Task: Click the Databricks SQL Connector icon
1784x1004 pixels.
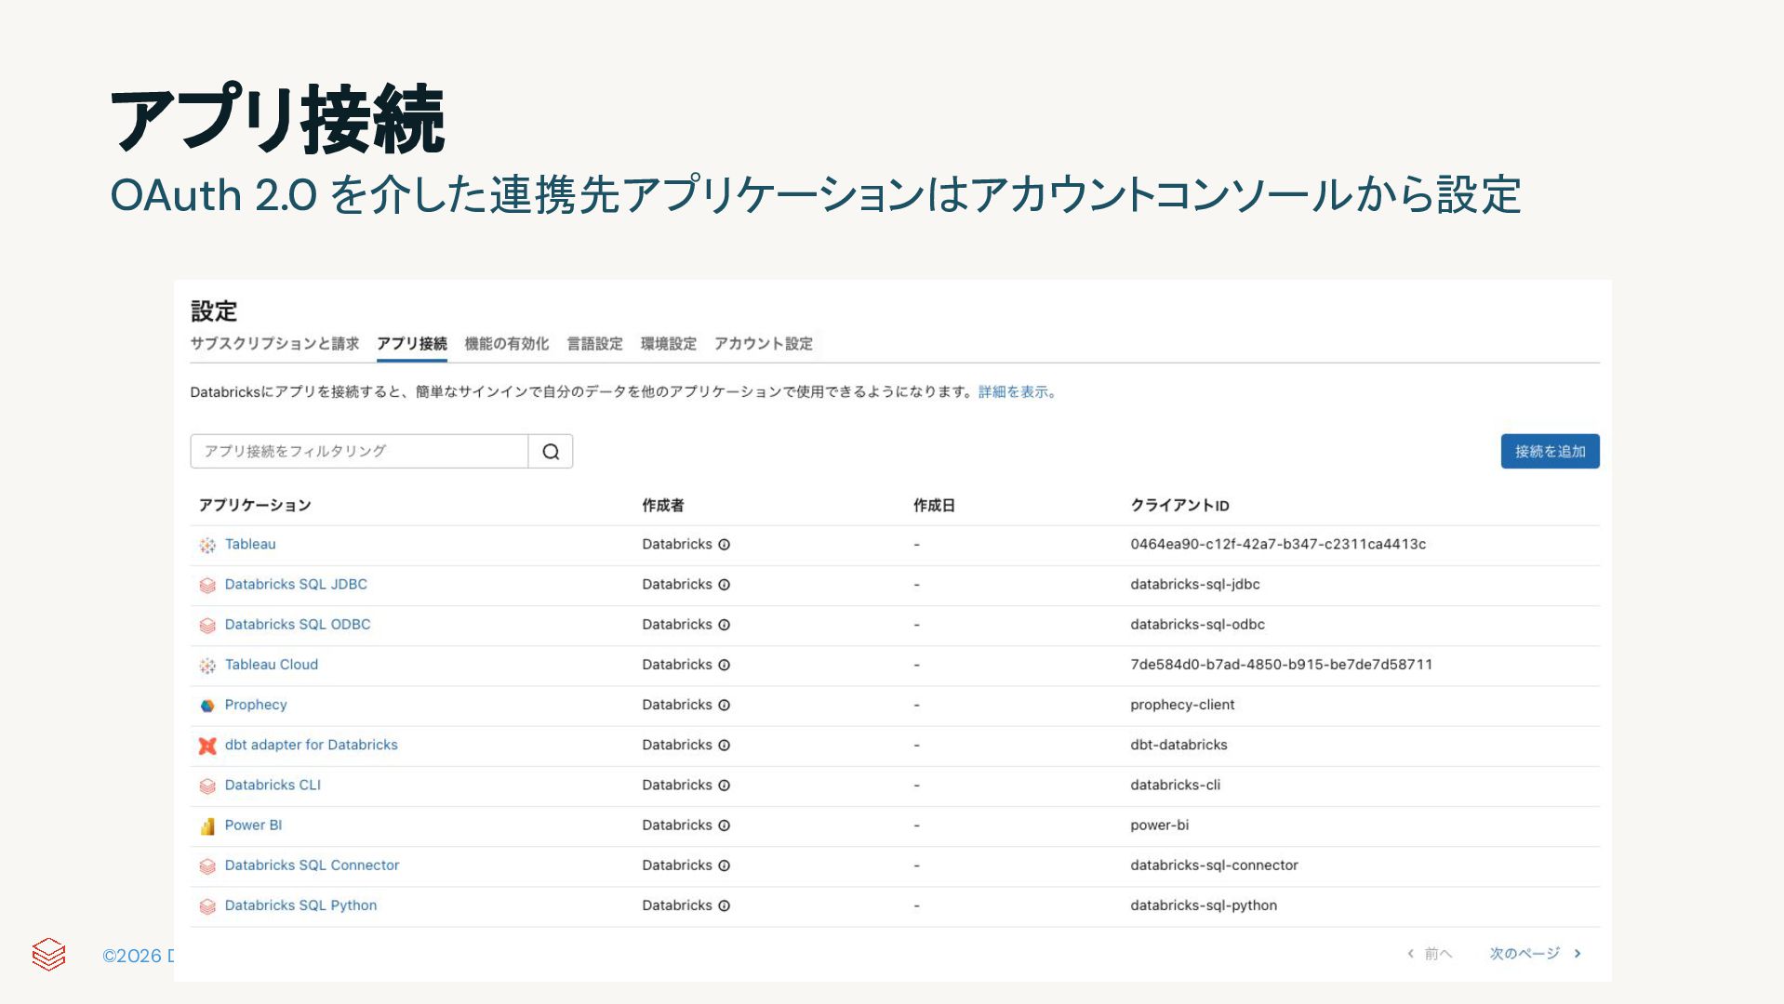Action: coord(207,866)
